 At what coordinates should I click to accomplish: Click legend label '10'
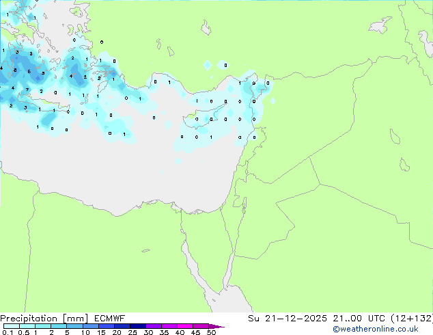click(x=85, y=332)
